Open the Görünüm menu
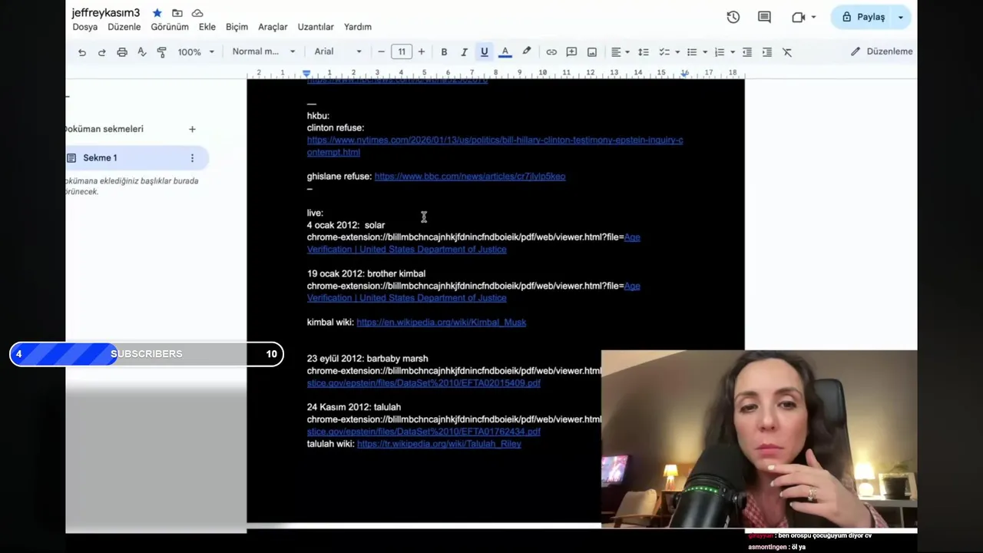Image resolution: width=983 pixels, height=553 pixels. point(170,27)
